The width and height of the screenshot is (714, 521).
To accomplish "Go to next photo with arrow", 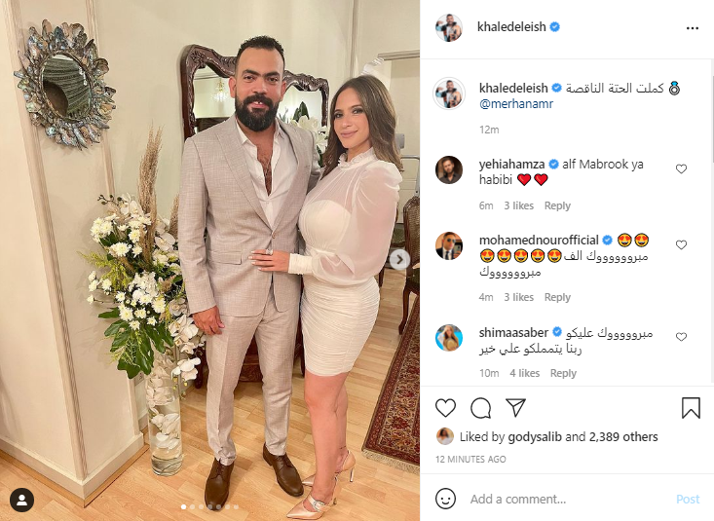I will point(399,260).
